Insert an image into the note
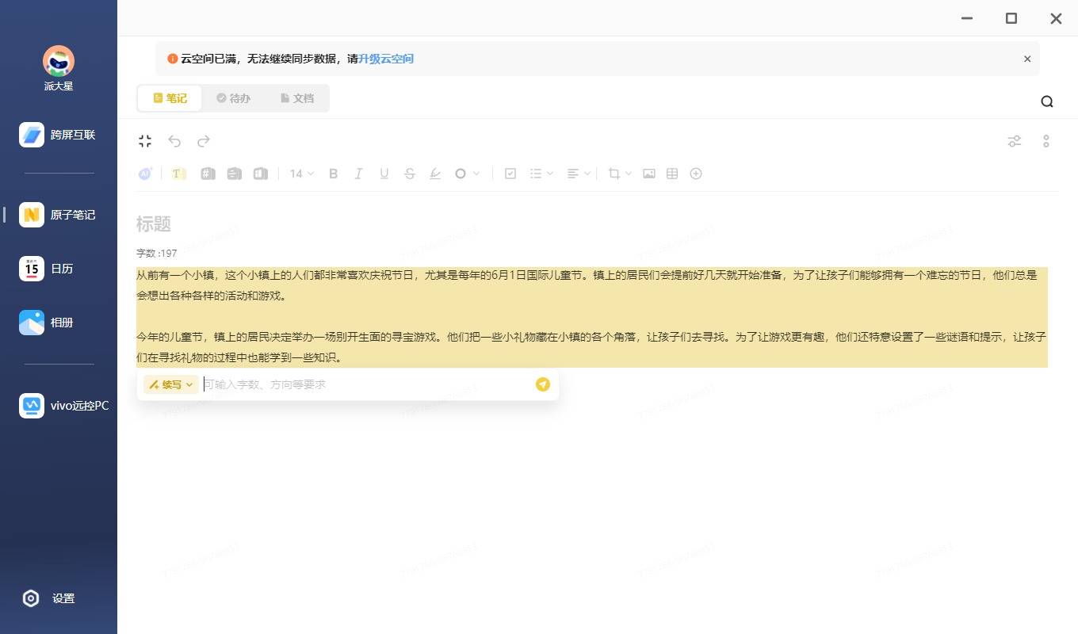 pos(648,174)
